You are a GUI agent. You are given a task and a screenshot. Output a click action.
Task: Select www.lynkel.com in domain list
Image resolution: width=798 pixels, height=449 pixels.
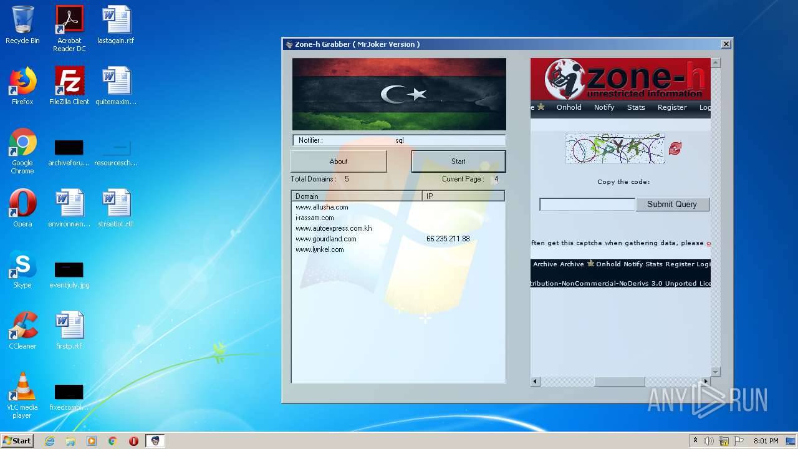click(319, 249)
